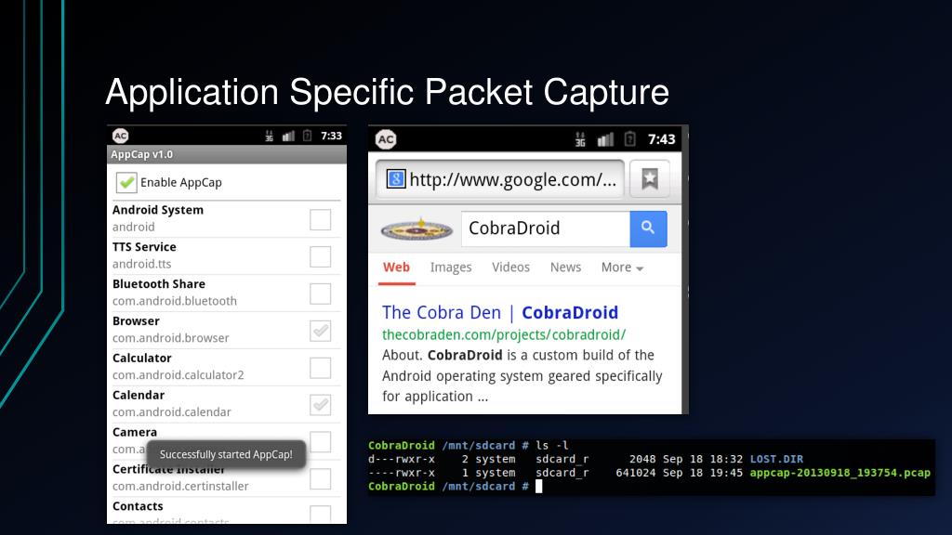Click the terminal cursor at prompt
952x535 pixels.
(538, 486)
